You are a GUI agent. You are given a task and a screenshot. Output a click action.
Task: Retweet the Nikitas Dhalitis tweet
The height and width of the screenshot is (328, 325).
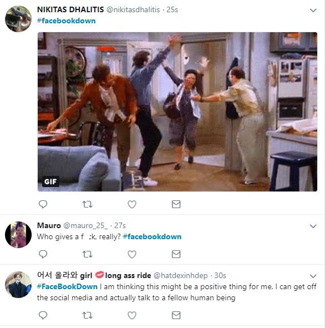88,204
